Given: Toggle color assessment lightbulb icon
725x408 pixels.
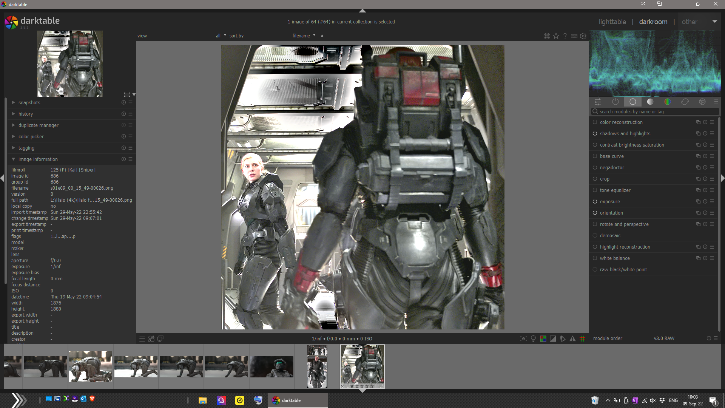Looking at the screenshot, I should [533, 339].
